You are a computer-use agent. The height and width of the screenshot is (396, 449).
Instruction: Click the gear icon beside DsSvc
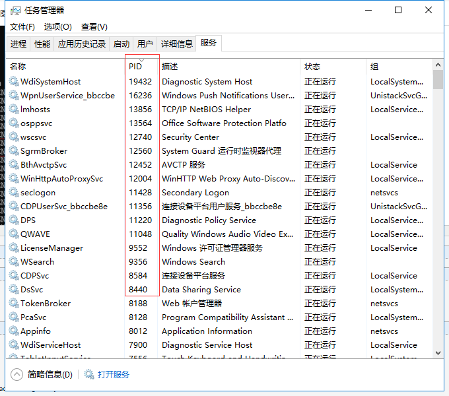(x=13, y=290)
